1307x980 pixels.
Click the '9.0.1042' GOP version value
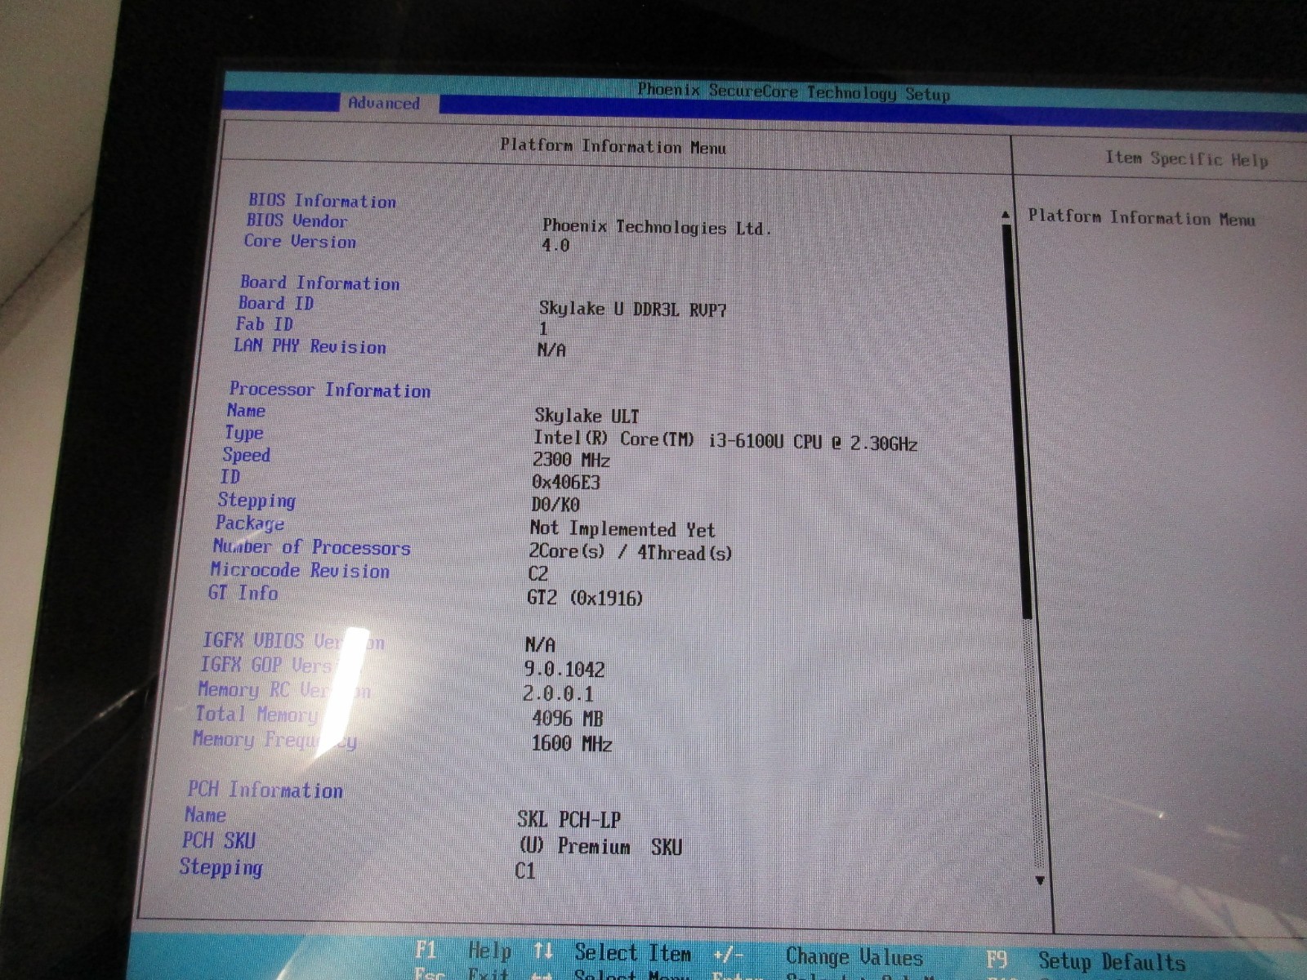click(564, 670)
